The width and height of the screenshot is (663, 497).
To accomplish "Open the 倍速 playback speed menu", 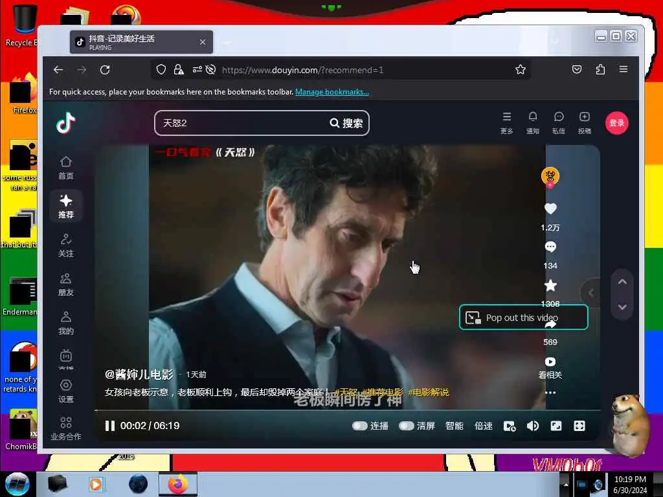I will click(483, 426).
